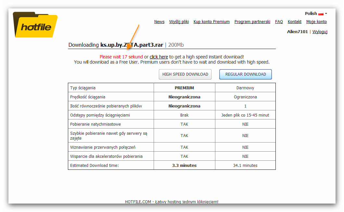
Task: Click 'Please wait 17 sekund' countdown text
Action: point(121,57)
